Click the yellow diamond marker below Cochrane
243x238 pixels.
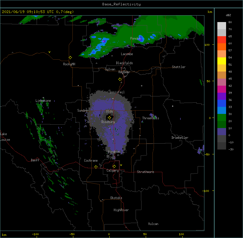tap(96, 167)
